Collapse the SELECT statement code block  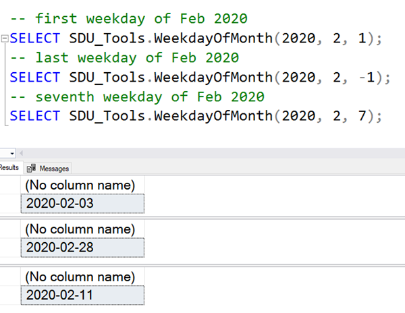[x=5, y=38]
